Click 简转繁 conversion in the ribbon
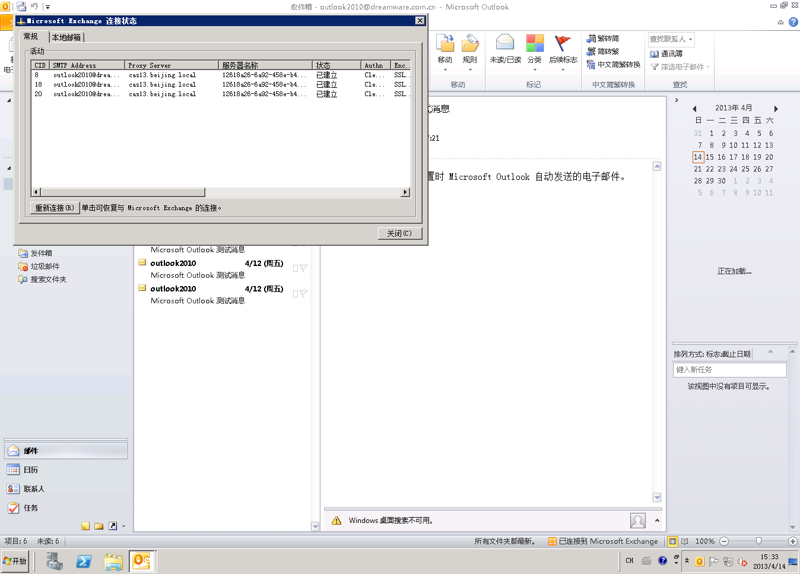 click(x=603, y=52)
